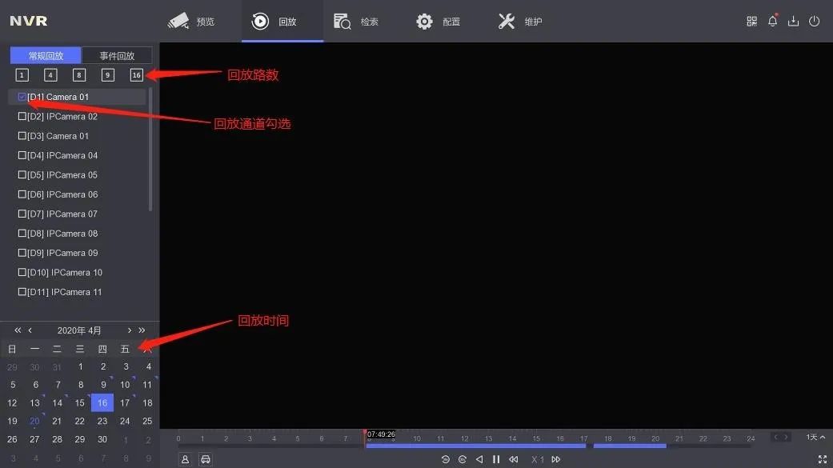833x468 pixels.
Task: Select 16-channel playback layout
Action: click(137, 75)
